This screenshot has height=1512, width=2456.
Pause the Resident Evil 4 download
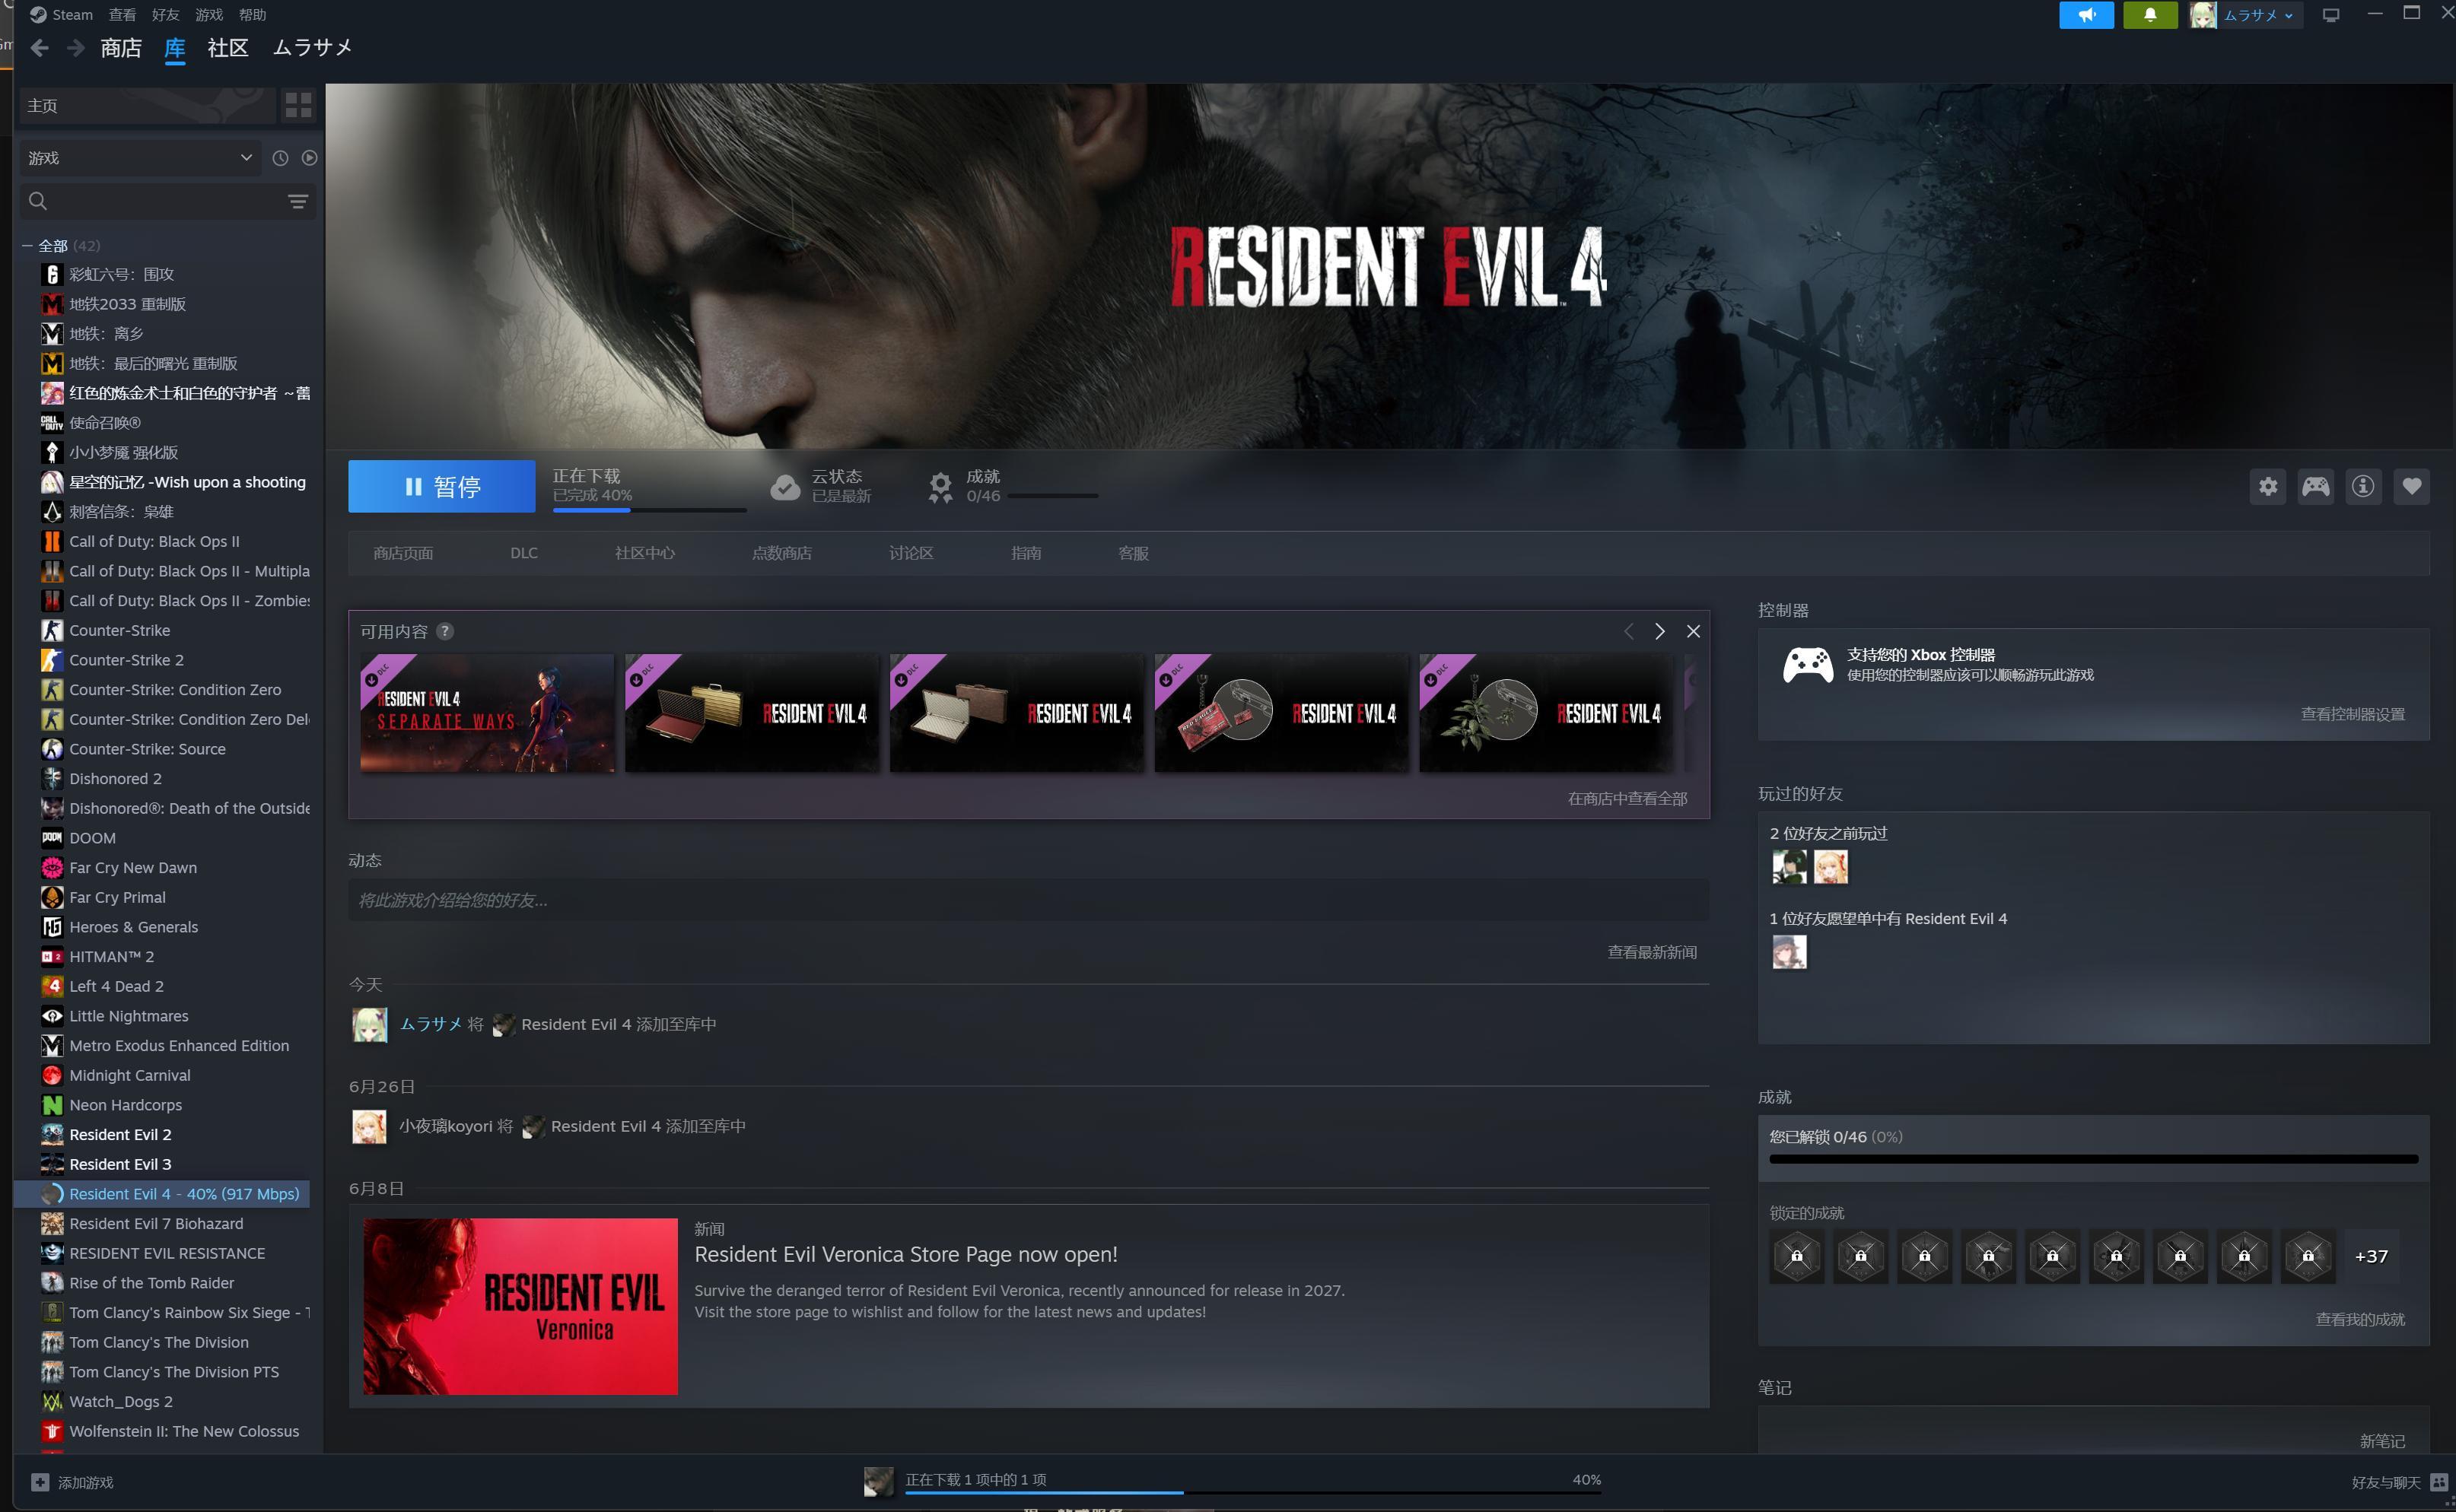point(441,487)
